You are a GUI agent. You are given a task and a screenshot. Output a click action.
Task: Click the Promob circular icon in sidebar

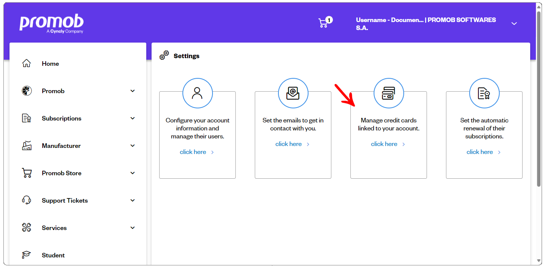[x=27, y=91]
